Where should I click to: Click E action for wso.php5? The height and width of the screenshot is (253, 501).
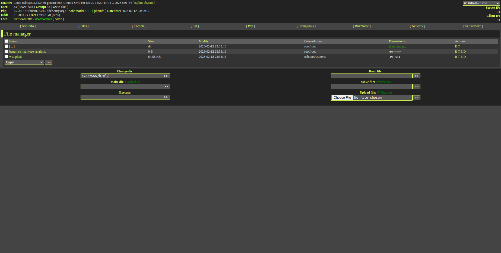click(462, 57)
